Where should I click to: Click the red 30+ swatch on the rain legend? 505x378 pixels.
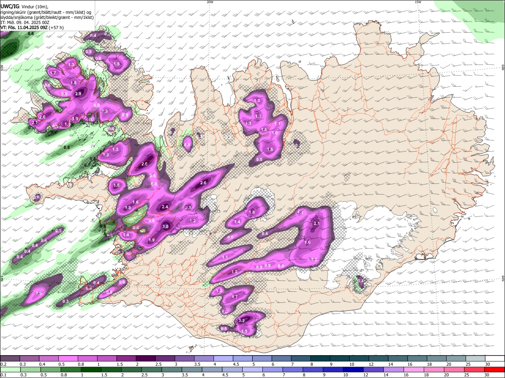click(494, 369)
